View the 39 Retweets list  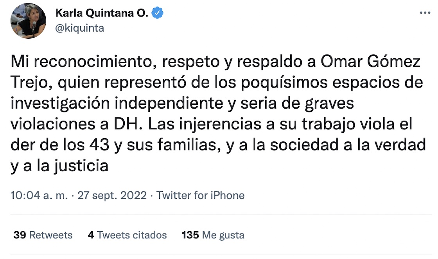(x=43, y=235)
